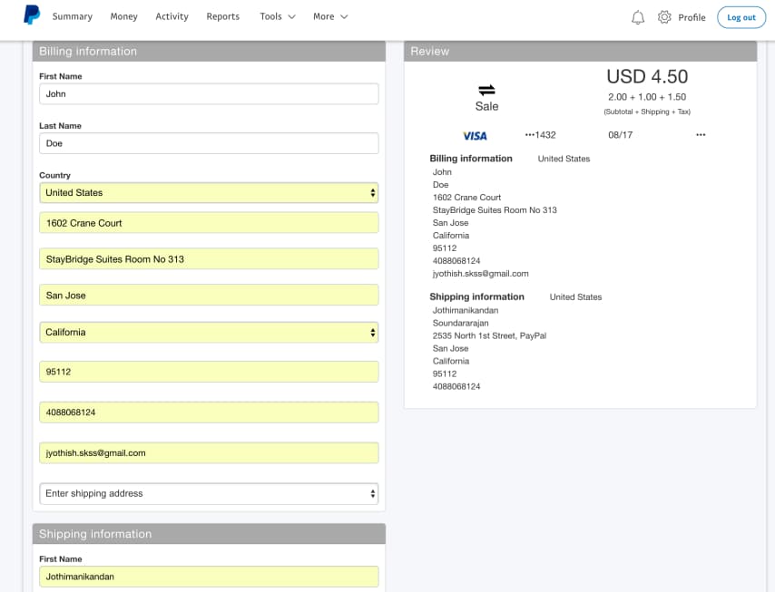Expand the More menu
775x592 pixels.
click(x=330, y=16)
